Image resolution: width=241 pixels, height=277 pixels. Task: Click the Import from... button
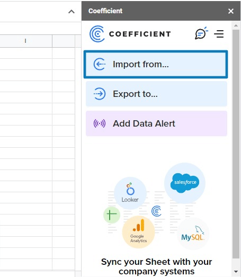[x=156, y=64]
